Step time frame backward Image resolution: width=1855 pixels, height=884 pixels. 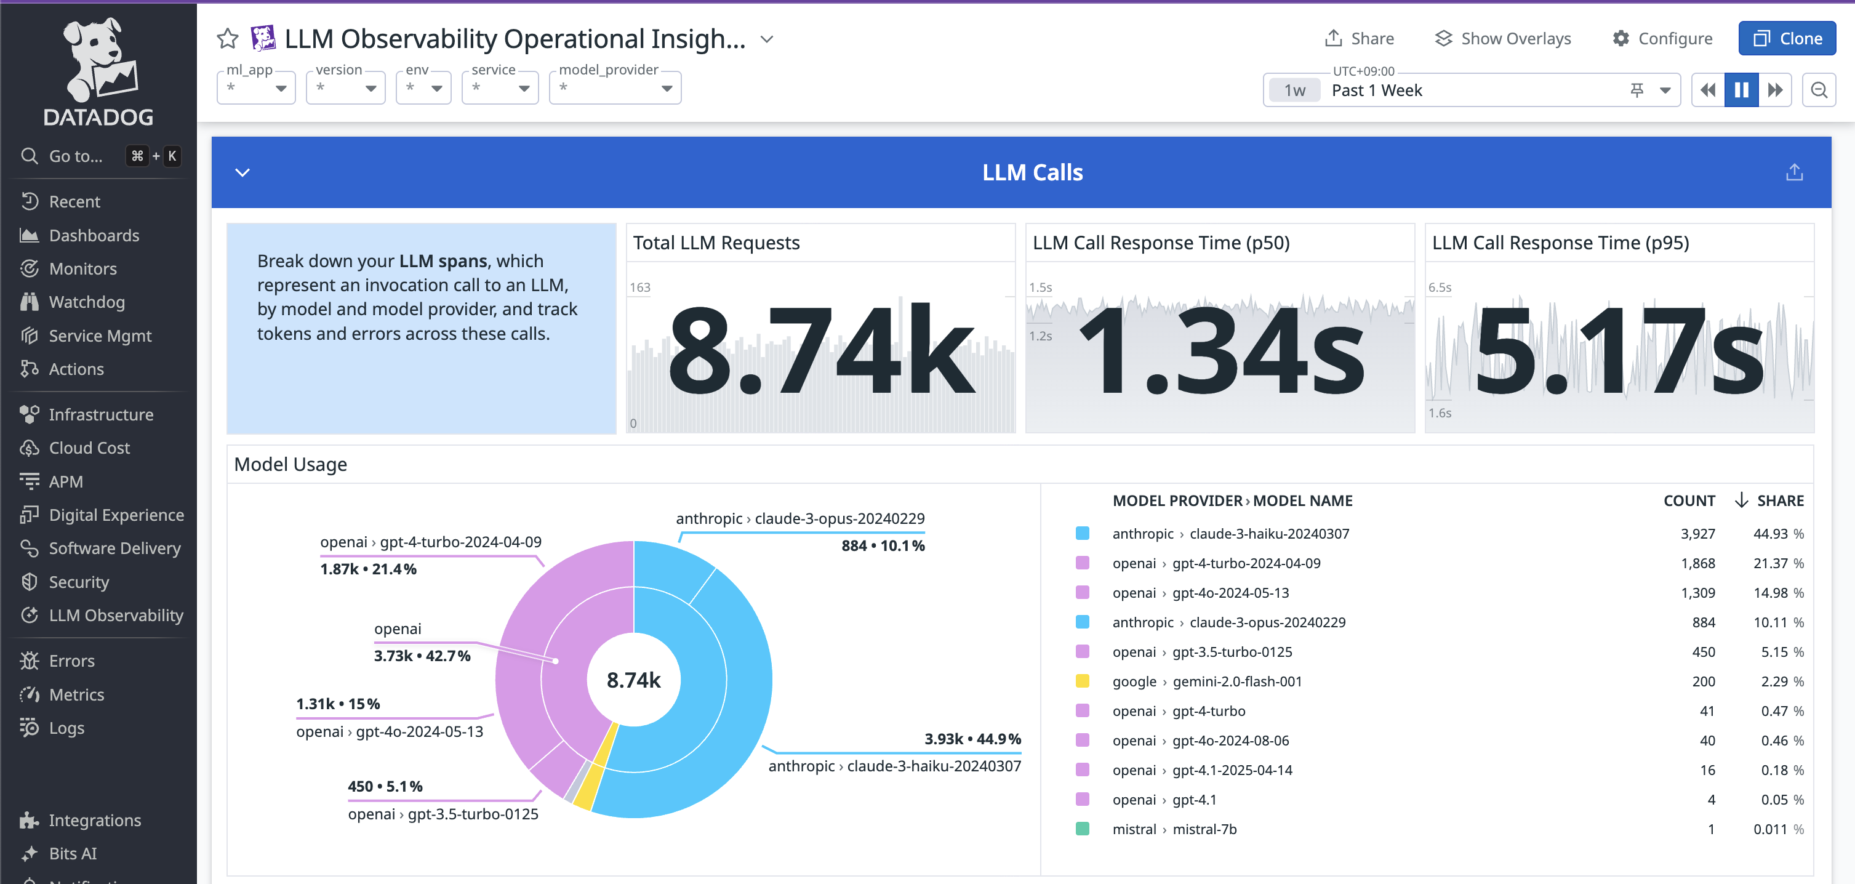(x=1707, y=90)
